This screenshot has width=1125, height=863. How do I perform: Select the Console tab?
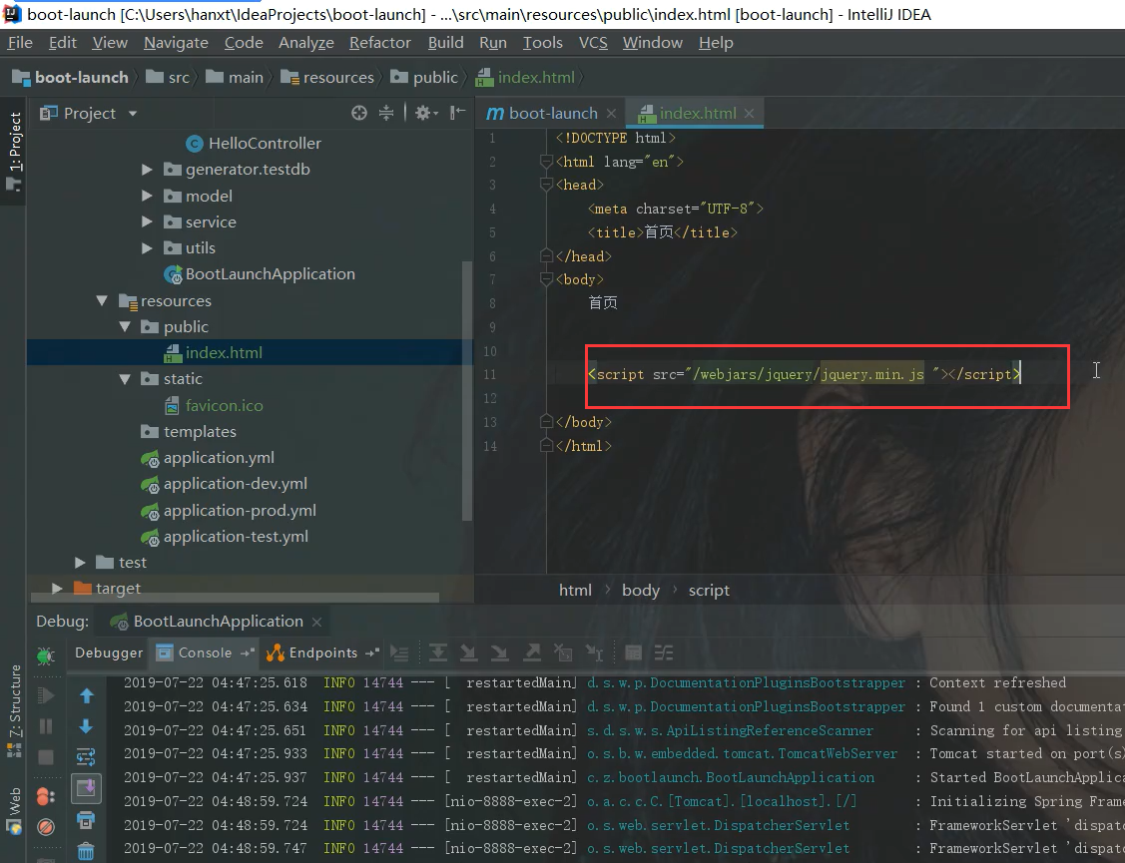[205, 652]
